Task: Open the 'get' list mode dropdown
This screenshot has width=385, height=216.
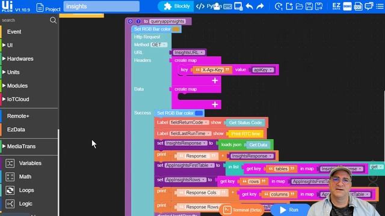Action: click(377, 167)
